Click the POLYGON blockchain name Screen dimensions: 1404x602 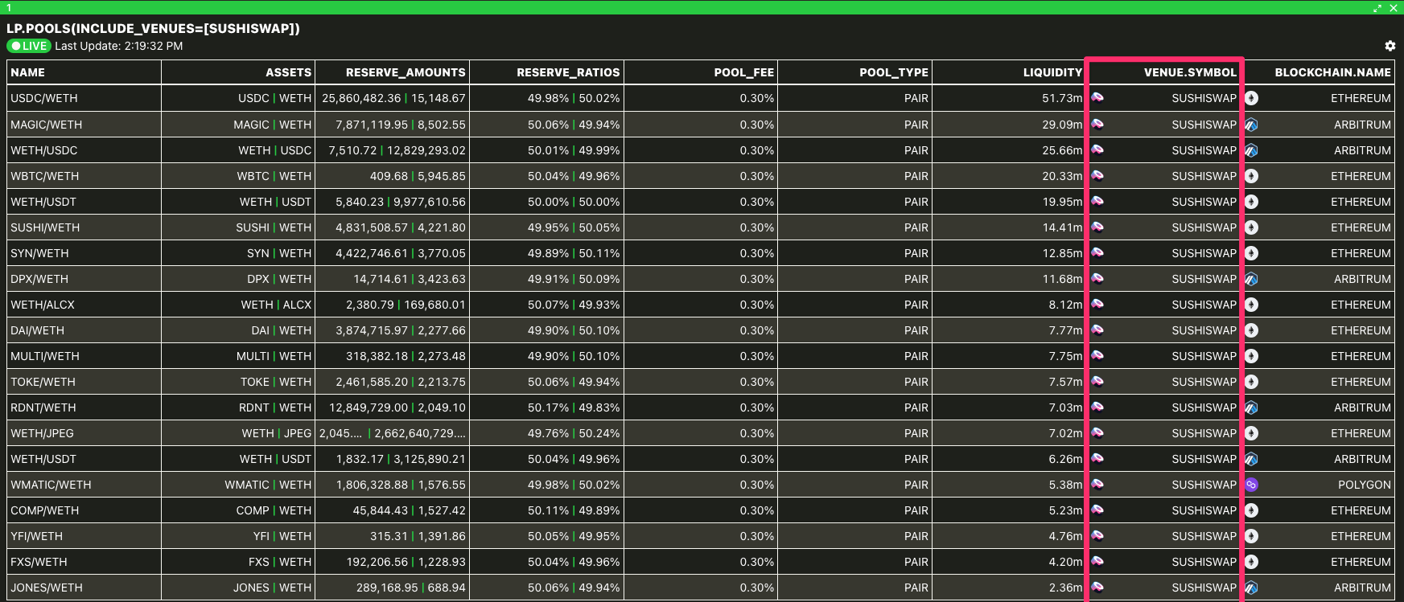tap(1364, 485)
